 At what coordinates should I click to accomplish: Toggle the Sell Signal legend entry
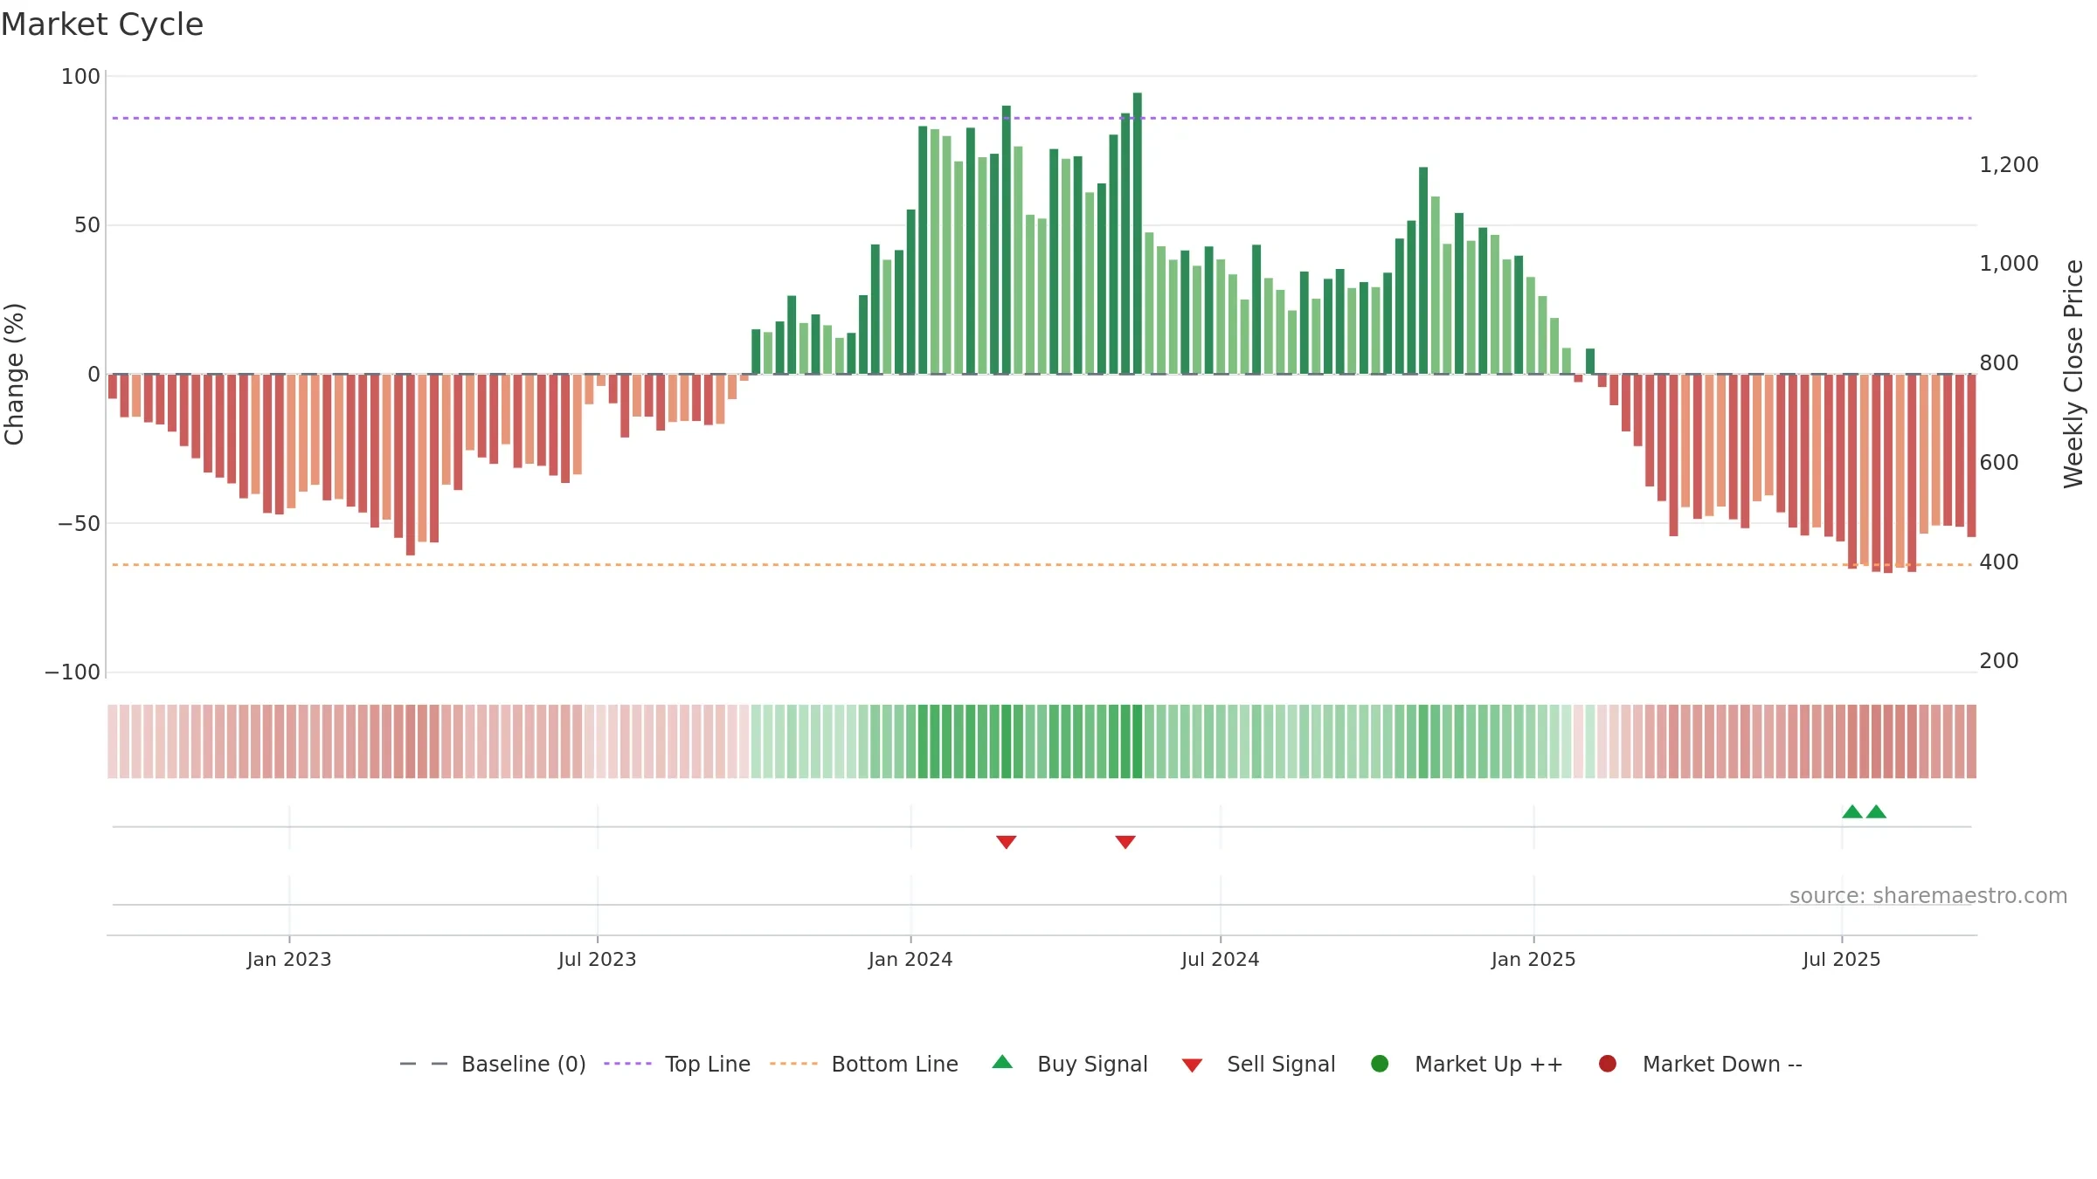coord(1258,1064)
